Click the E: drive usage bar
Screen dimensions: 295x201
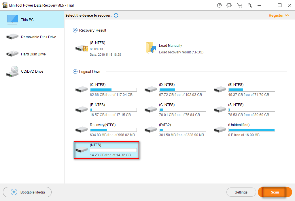click(x=251, y=90)
